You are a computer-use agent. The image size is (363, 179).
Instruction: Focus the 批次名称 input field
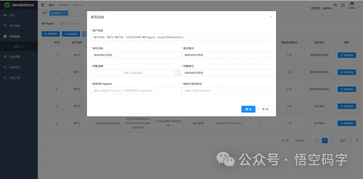136,55
